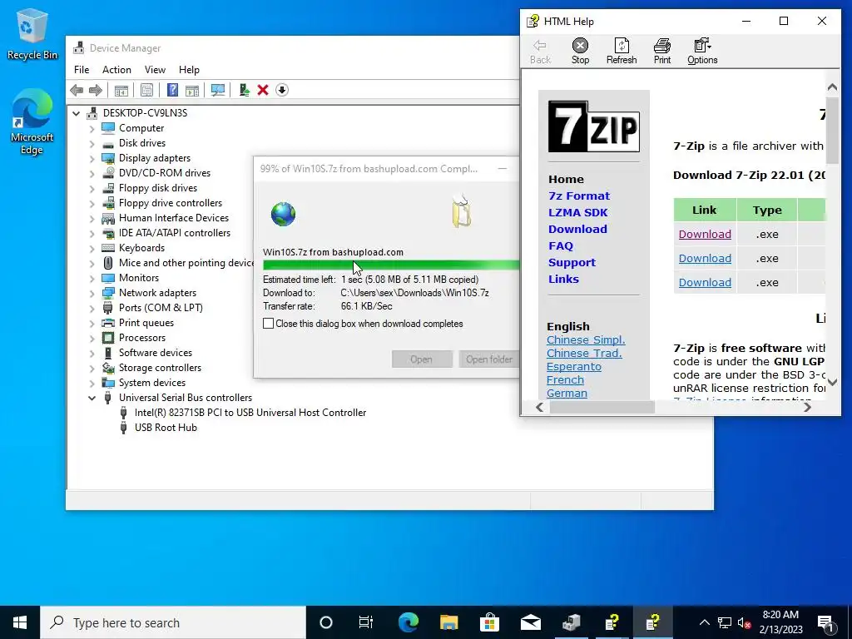
Task: Click the Update driver toolbar icon
Action: pyautogui.click(x=244, y=90)
